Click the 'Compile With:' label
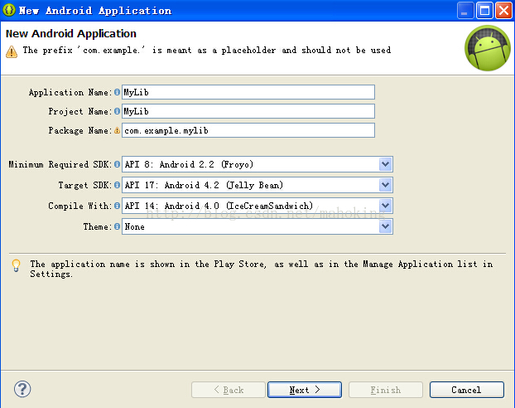 (80, 206)
